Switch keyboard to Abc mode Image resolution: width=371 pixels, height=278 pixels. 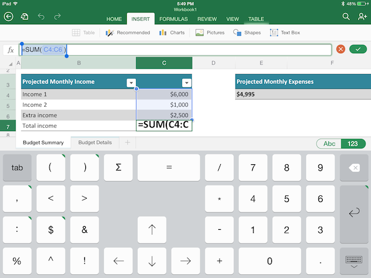click(x=329, y=143)
